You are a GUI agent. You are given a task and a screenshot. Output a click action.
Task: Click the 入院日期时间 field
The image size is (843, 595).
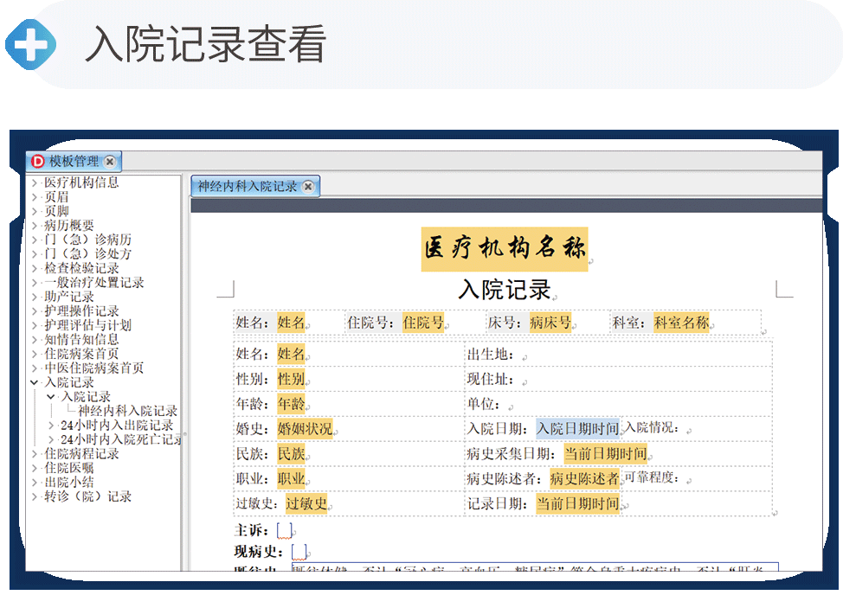577,428
